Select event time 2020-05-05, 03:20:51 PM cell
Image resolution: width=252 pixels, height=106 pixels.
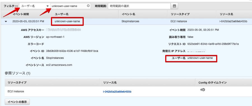[28, 21]
